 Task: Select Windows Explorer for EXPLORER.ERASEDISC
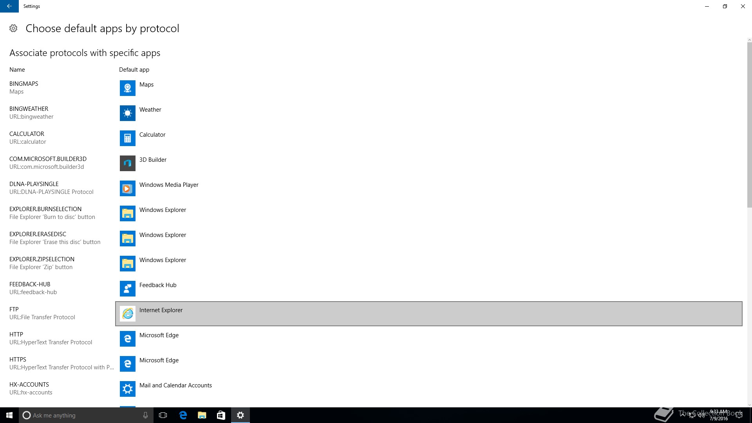click(x=163, y=235)
